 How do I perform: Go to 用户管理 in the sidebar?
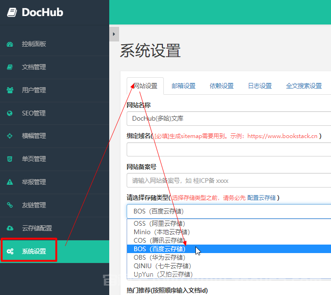(x=55, y=90)
